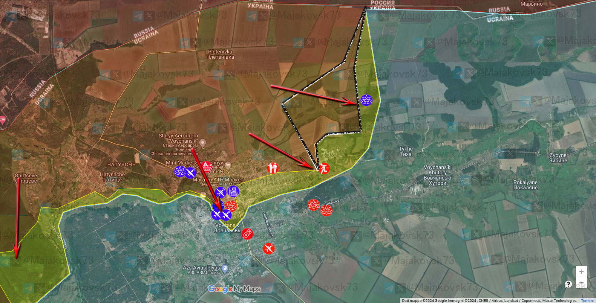Open the Azs Avias Plyus fuel station pin
Viewport: 596px width, 303px height.
(225, 269)
